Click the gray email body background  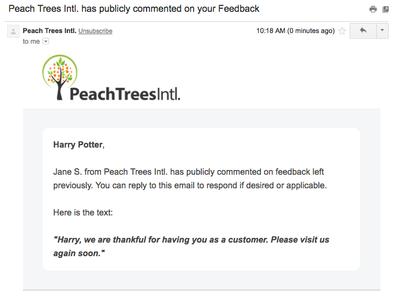201,118
